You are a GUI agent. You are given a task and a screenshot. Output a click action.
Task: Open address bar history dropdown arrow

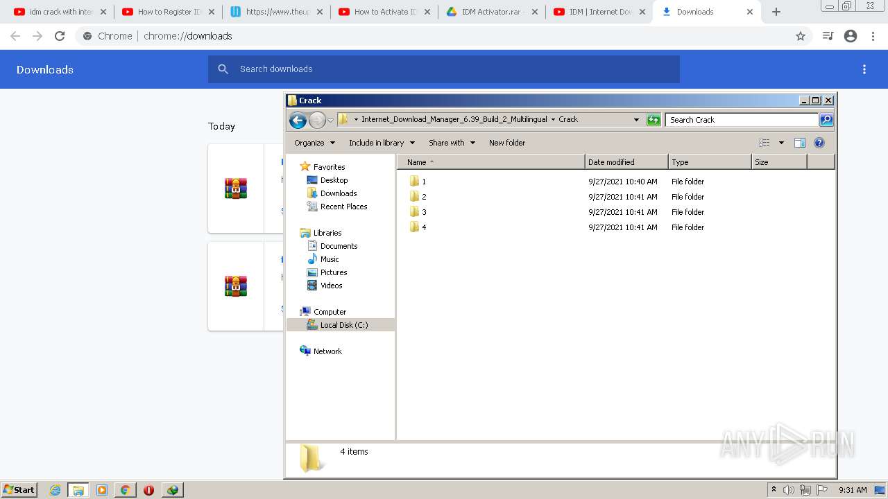(x=636, y=120)
